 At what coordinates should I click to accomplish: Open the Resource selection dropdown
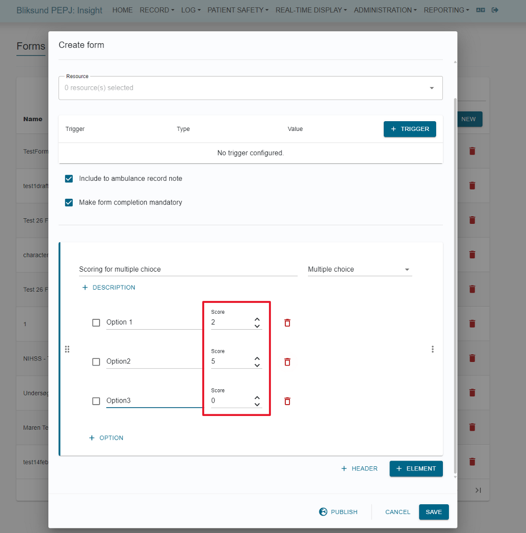[x=250, y=88]
